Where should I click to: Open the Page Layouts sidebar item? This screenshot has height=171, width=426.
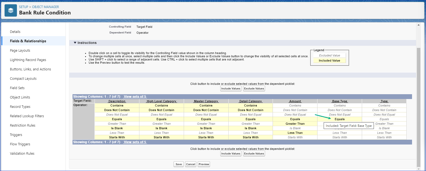click(x=20, y=51)
